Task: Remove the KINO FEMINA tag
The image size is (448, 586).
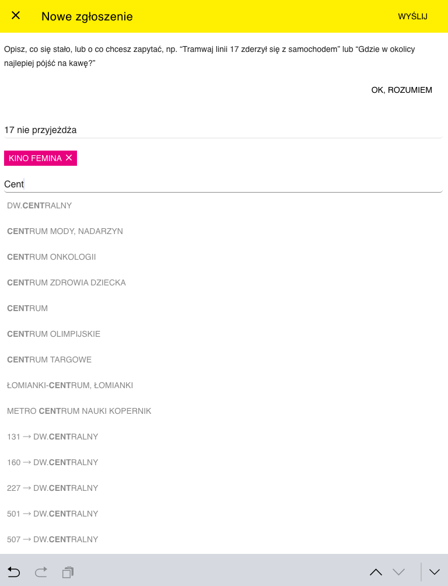Action: tap(69, 158)
